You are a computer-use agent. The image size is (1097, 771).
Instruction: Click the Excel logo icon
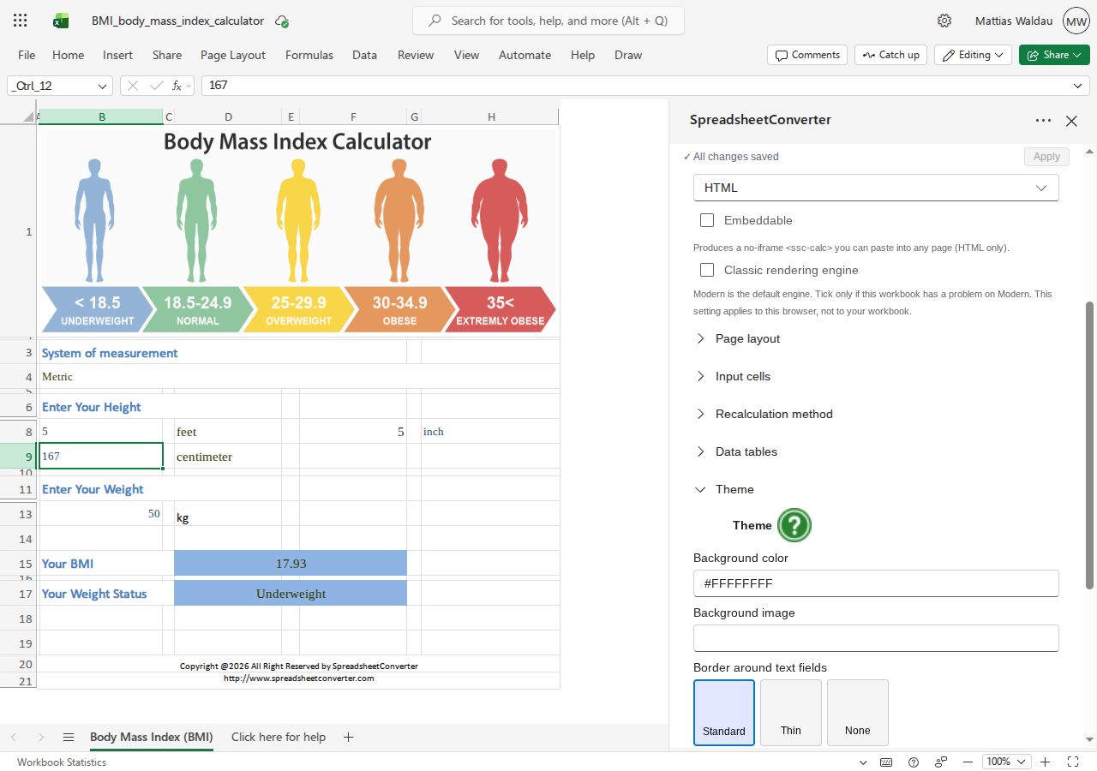(61, 21)
